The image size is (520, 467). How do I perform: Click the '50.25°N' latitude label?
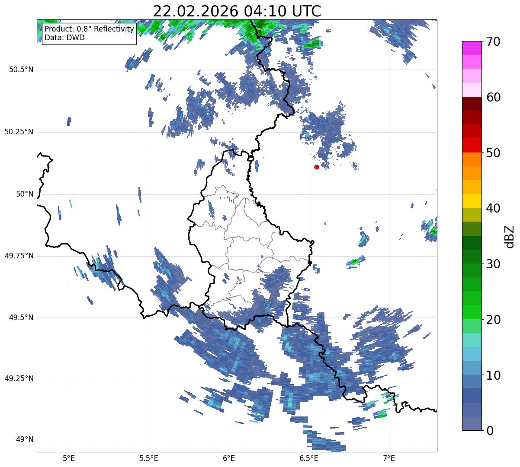pos(19,132)
